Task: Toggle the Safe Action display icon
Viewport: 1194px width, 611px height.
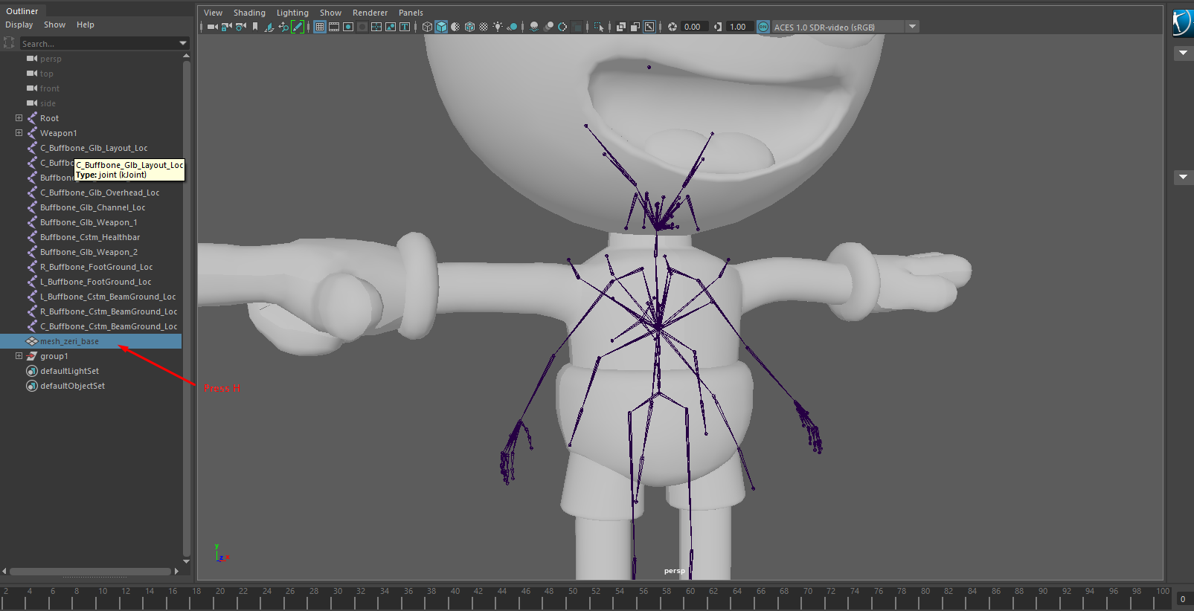Action: pos(391,27)
